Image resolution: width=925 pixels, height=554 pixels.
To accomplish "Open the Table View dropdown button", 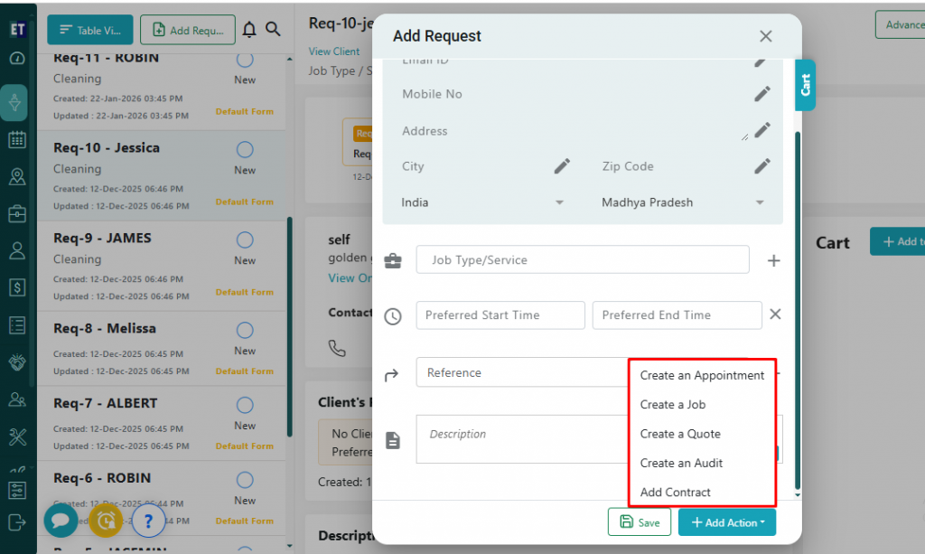I will coord(89,30).
